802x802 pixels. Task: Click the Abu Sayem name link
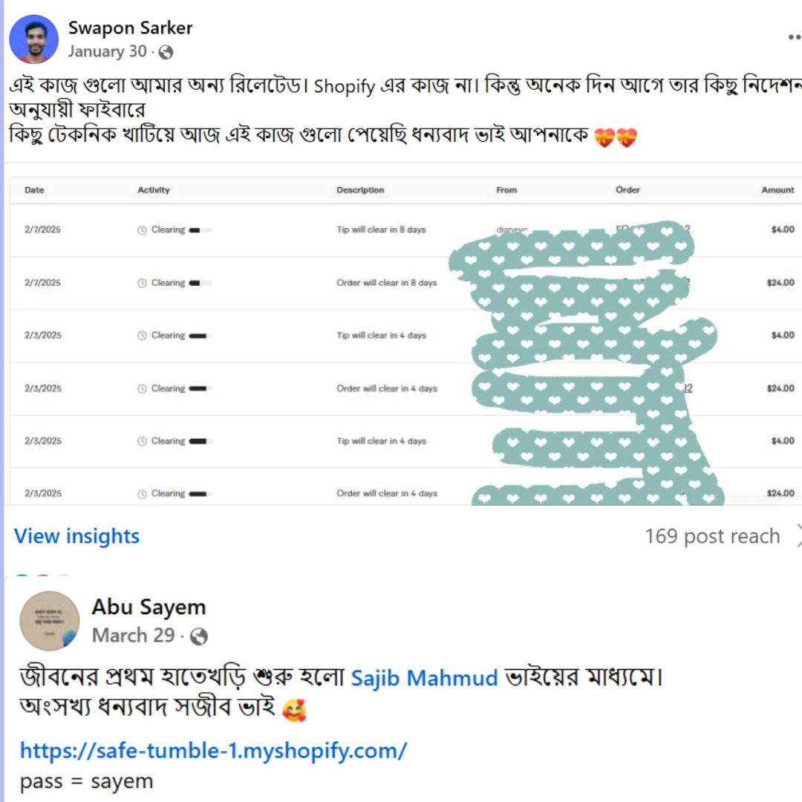click(x=149, y=607)
